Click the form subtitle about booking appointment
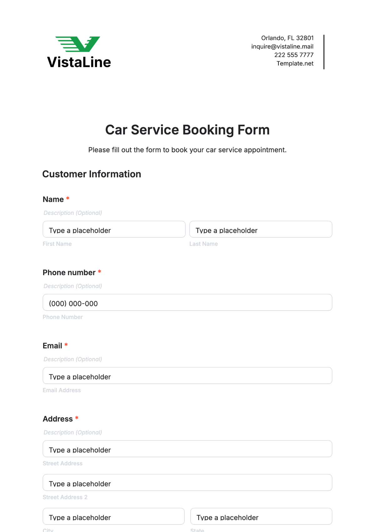Viewport: 375px width, 532px height. (x=187, y=150)
